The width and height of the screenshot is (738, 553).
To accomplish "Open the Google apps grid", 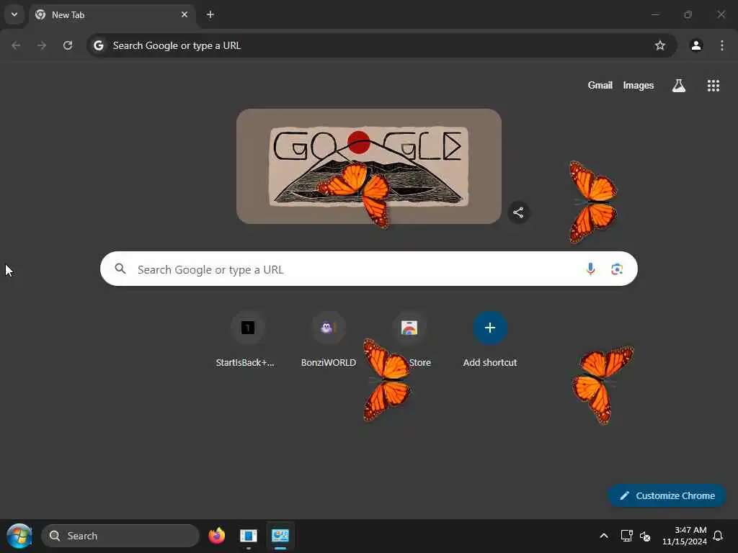I will click(713, 85).
